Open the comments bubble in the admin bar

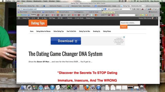pyautogui.click(x=38, y=18)
